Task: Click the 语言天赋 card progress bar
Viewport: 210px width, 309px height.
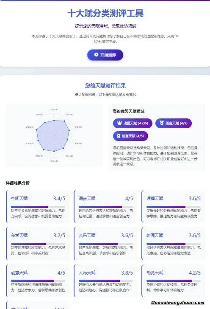Action: click(106, 207)
